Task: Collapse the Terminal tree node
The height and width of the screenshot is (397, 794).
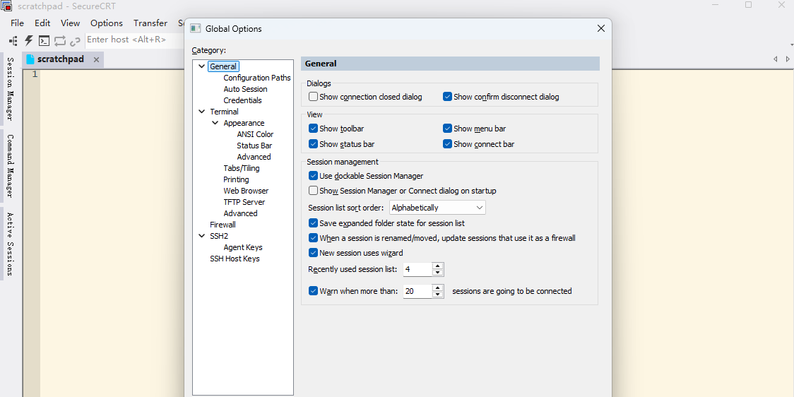Action: pos(201,112)
